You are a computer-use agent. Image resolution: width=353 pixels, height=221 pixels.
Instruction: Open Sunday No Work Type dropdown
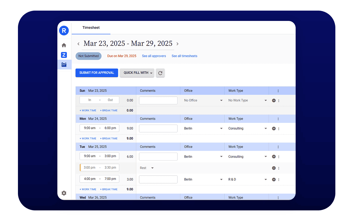pyautogui.click(x=248, y=100)
